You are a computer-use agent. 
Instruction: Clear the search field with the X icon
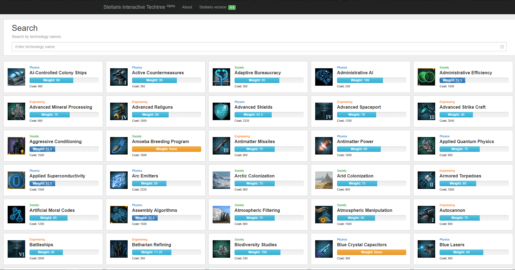point(502,47)
